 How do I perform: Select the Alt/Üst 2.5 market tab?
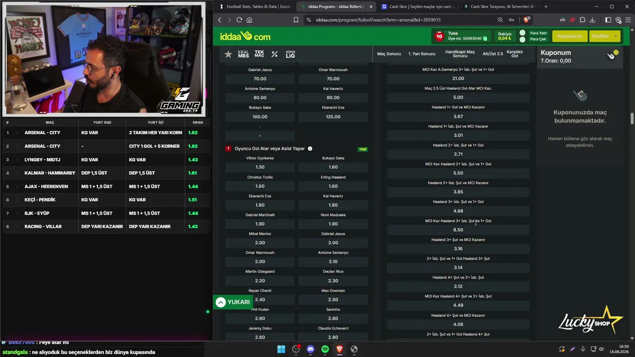tap(493, 54)
